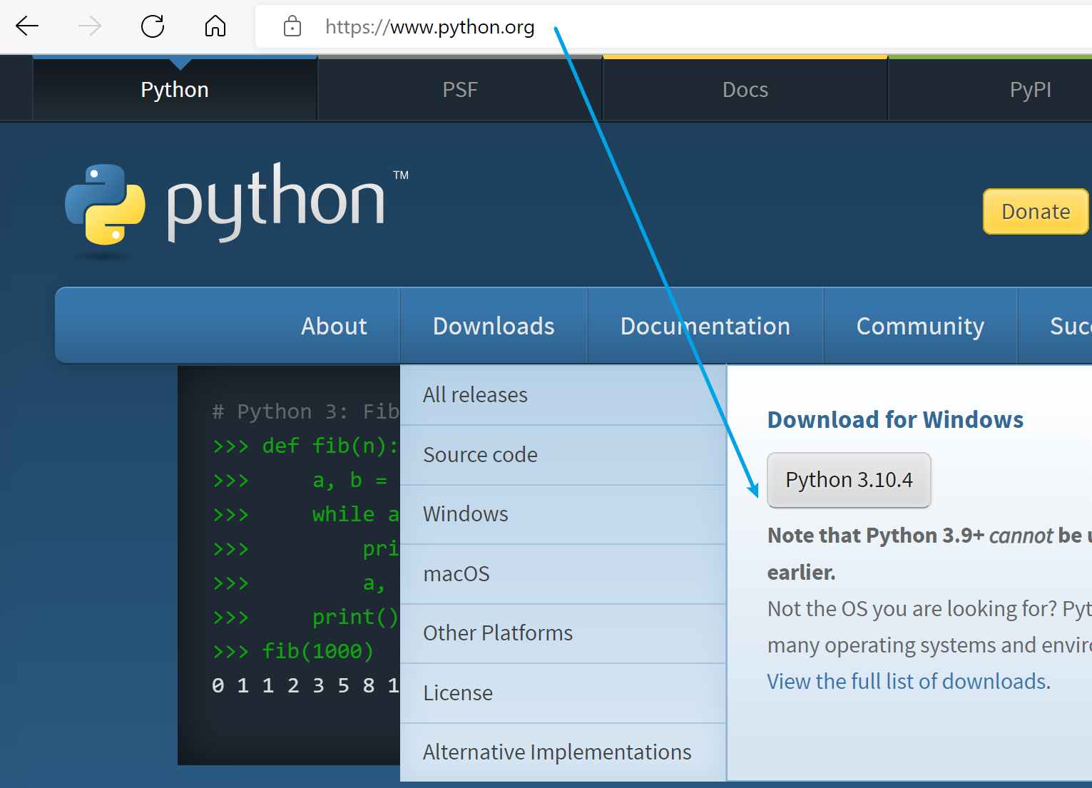Open Alternative Implementations menu entry
The height and width of the screenshot is (788, 1092).
563,752
